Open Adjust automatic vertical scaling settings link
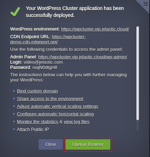Image resolution: width=150 pixels, height=157 pixels. (x=57, y=107)
